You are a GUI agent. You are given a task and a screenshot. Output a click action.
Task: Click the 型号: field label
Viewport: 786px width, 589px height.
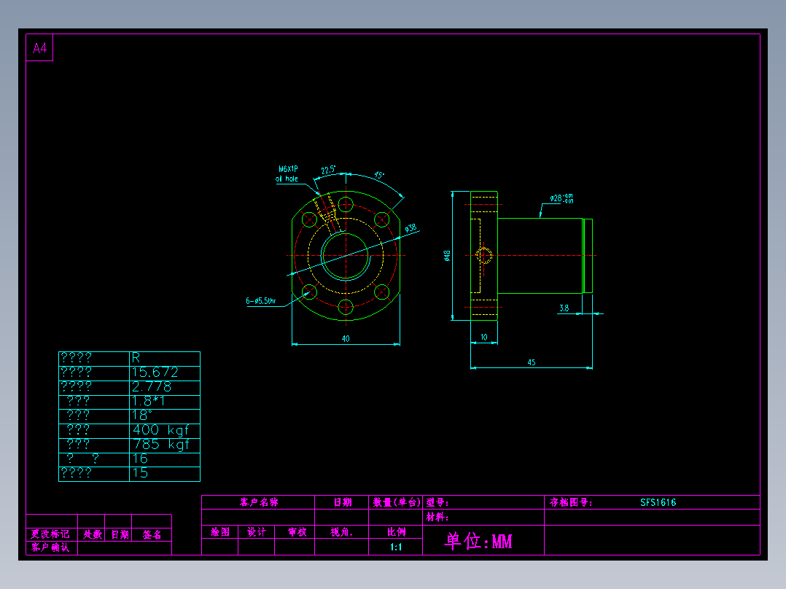[x=437, y=502]
